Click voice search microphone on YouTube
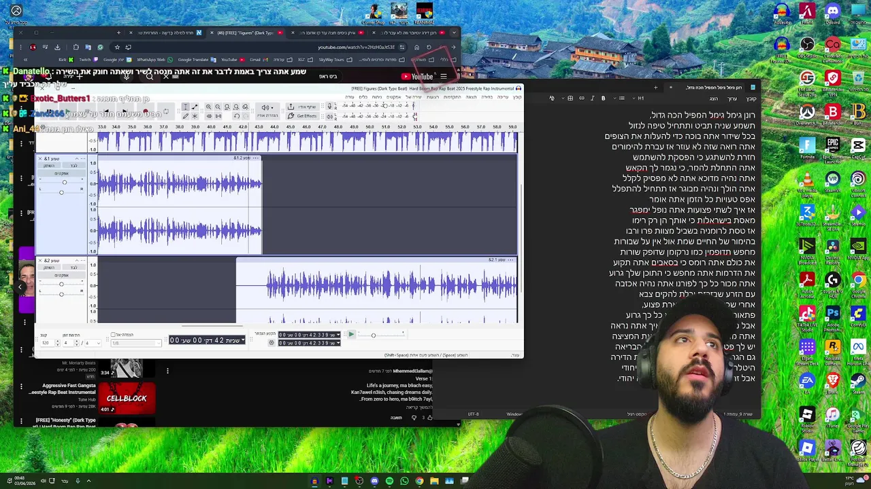This screenshot has height=489, width=871. coord(127,76)
